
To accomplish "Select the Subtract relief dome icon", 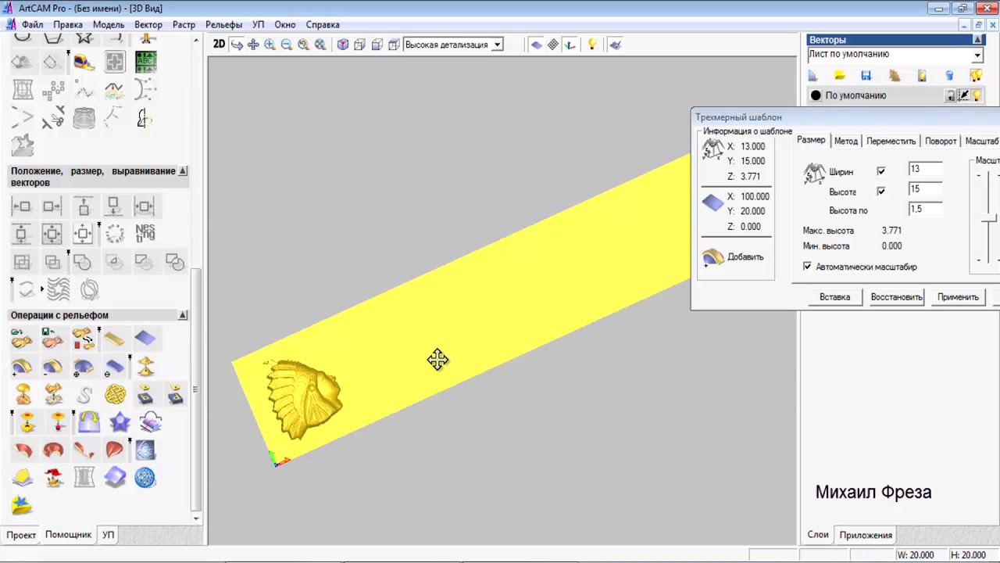I will click(x=53, y=367).
